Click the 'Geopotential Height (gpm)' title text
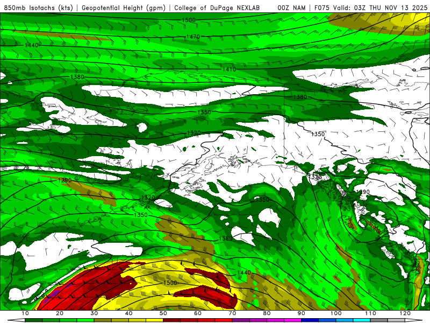 pos(124,8)
